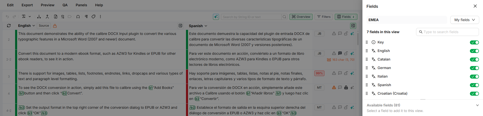Open the three-dot more options menu
483x116 pixels.
[x=100, y=17]
